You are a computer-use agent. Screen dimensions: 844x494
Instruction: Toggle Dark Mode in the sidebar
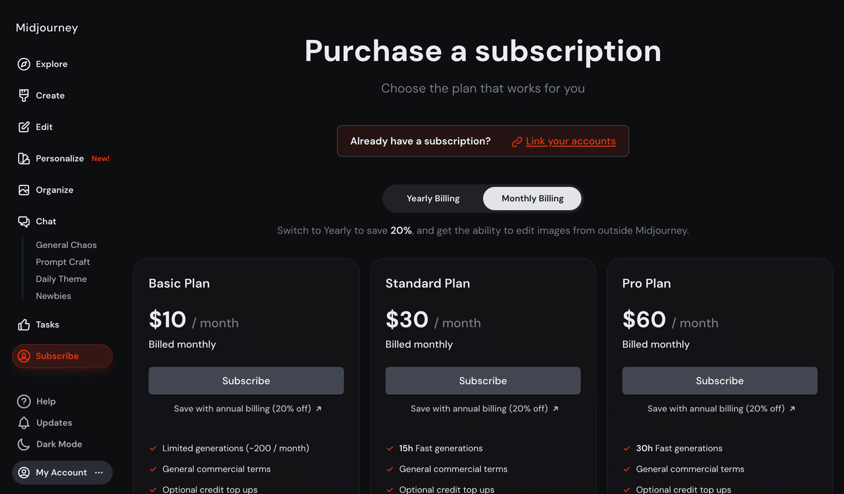click(50, 444)
